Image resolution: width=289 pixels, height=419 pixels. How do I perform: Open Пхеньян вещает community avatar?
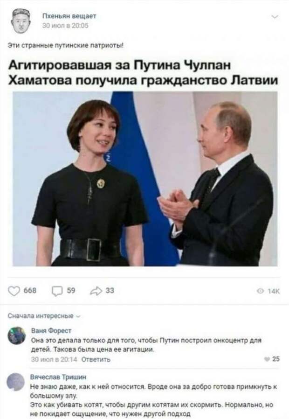(21, 21)
